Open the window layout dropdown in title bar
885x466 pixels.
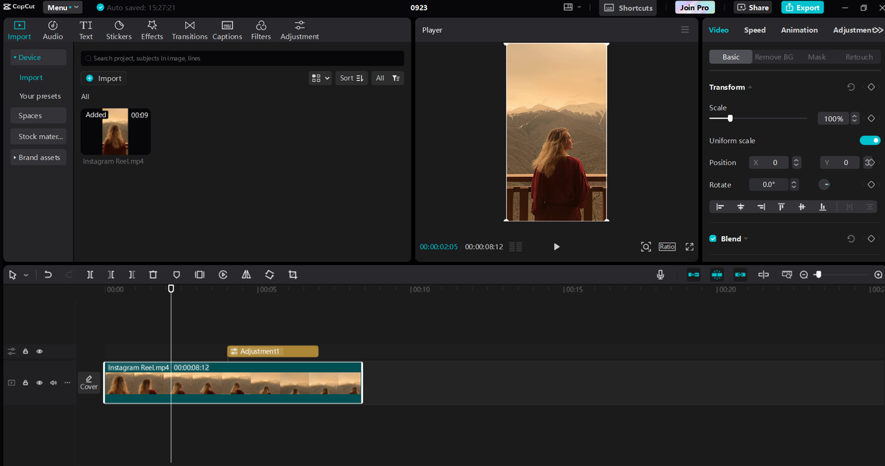click(x=572, y=8)
